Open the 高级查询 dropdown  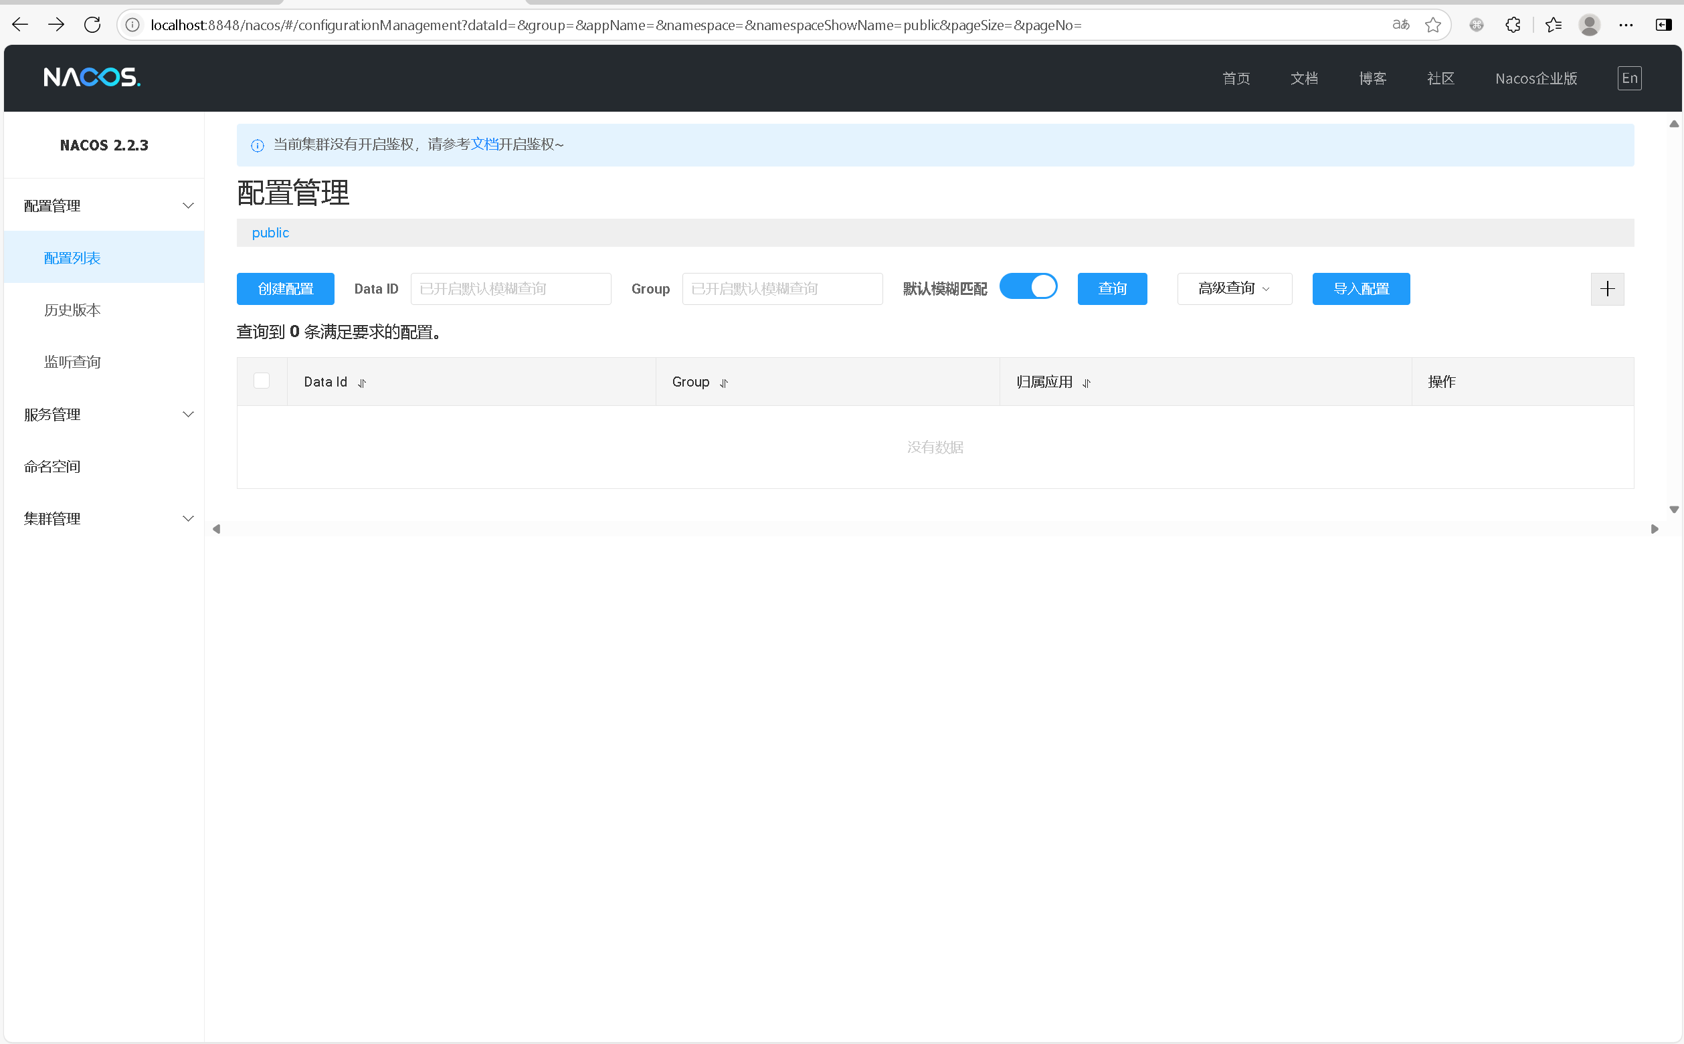(1234, 289)
